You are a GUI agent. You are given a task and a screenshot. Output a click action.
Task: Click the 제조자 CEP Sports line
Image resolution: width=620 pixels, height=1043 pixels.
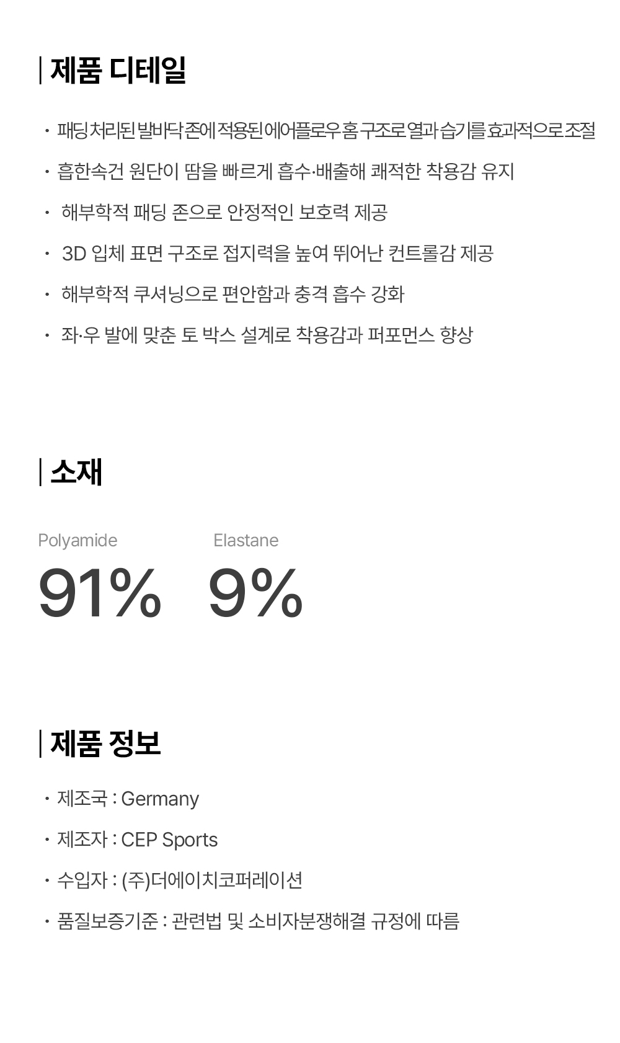[x=137, y=840]
